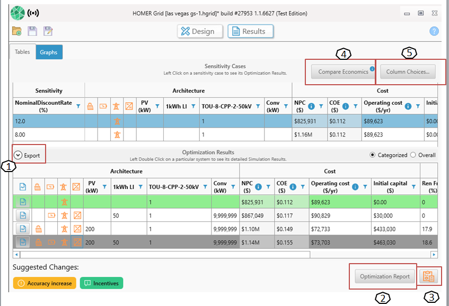Click the Accuracy increase suggestion
Screen dimensions: 449x306
[45, 283]
